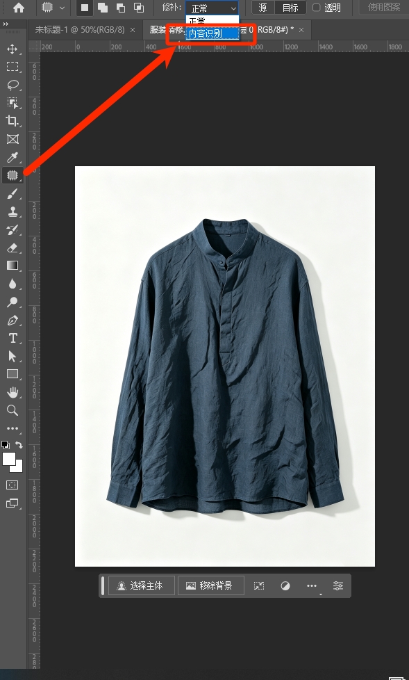Open the patch tool preset dropdown arrow
The image size is (409, 680).
tap(62, 8)
